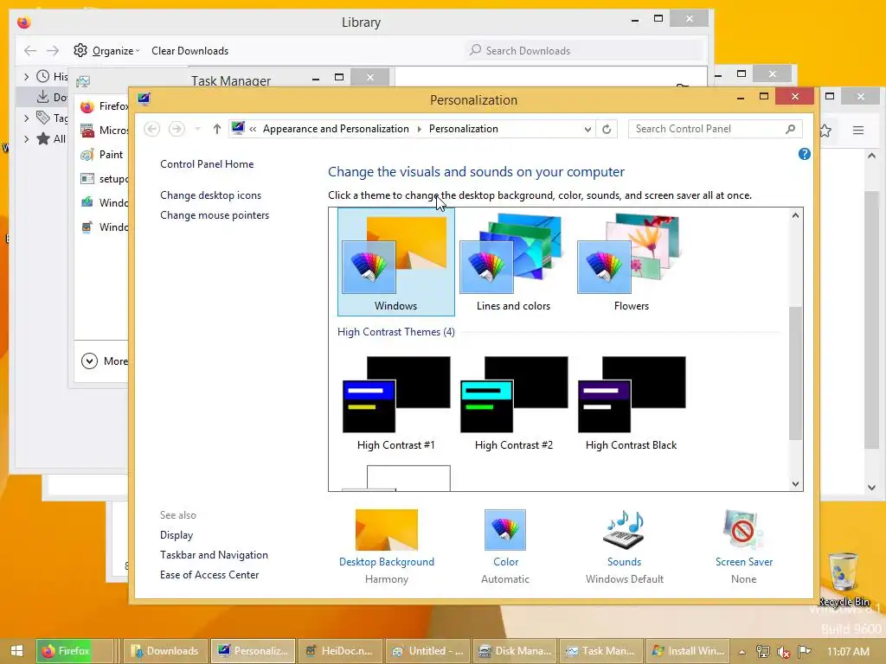Screen dimensions: 886x664
Task: Click the network tray icon
Action: point(763,652)
